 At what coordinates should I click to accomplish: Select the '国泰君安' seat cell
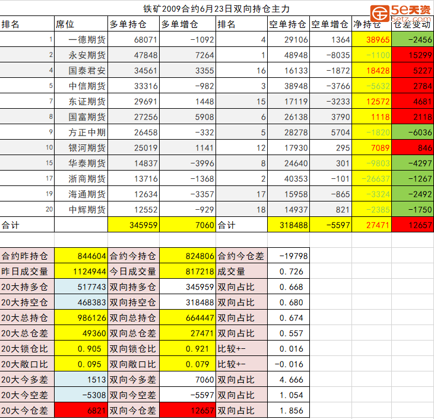point(81,70)
